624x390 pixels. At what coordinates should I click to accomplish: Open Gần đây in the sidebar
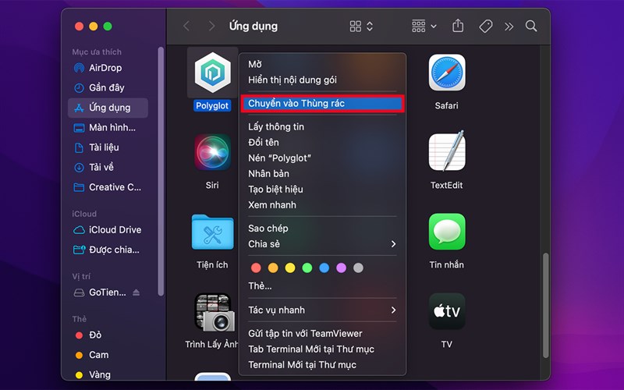108,87
